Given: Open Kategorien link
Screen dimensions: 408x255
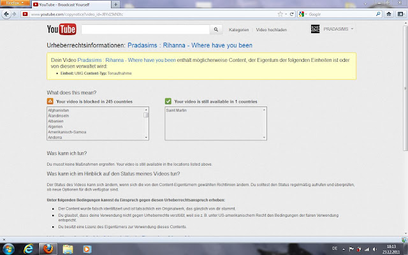Looking at the screenshot, I should 238,30.
